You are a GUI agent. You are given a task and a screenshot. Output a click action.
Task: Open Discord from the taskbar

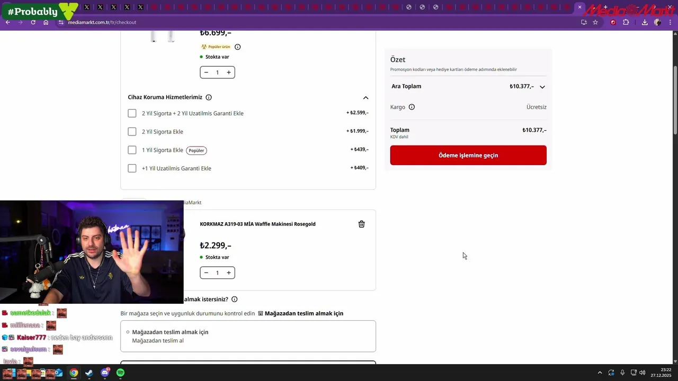point(105,373)
